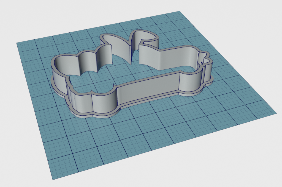Image resolution: width=282 pixels, height=187 pixels.
Task: Click the right-most corner of the grid plane
Action: (x=276, y=112)
